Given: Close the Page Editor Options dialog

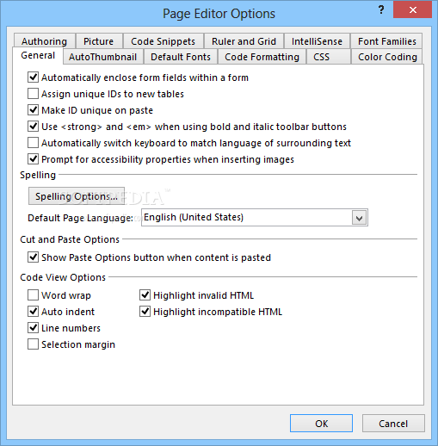Looking at the screenshot, I should click(412, 10).
